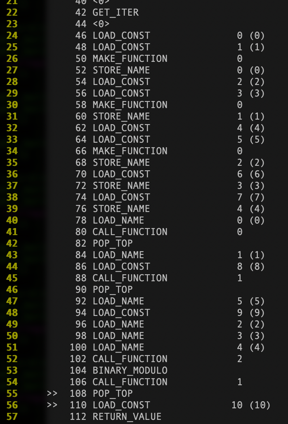Click the CALL_FUNCTION opcode at offset 106

130,382
